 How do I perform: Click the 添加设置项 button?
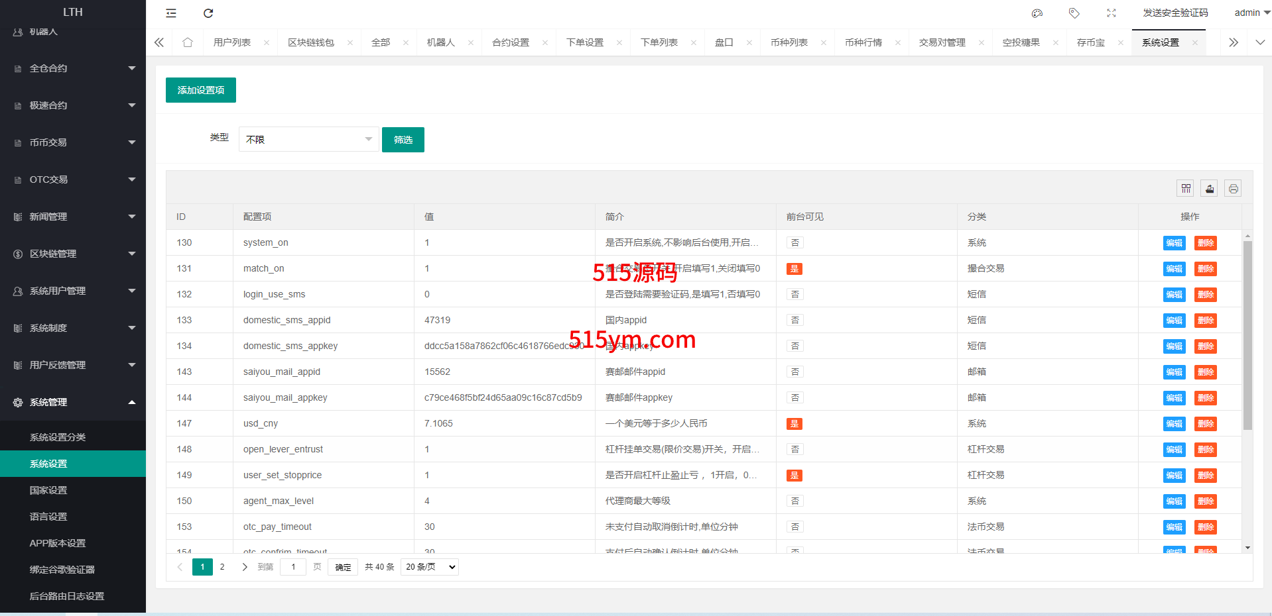(x=201, y=90)
